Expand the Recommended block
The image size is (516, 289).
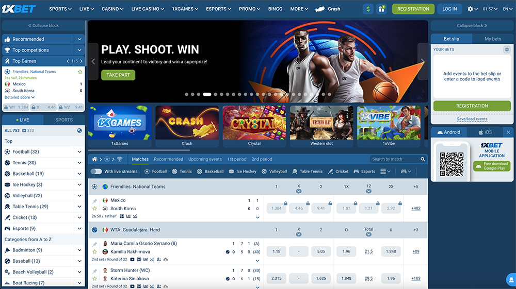(x=79, y=39)
